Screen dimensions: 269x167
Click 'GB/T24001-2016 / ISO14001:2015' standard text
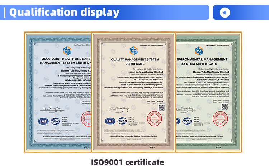pyautogui.click(x=213, y=80)
